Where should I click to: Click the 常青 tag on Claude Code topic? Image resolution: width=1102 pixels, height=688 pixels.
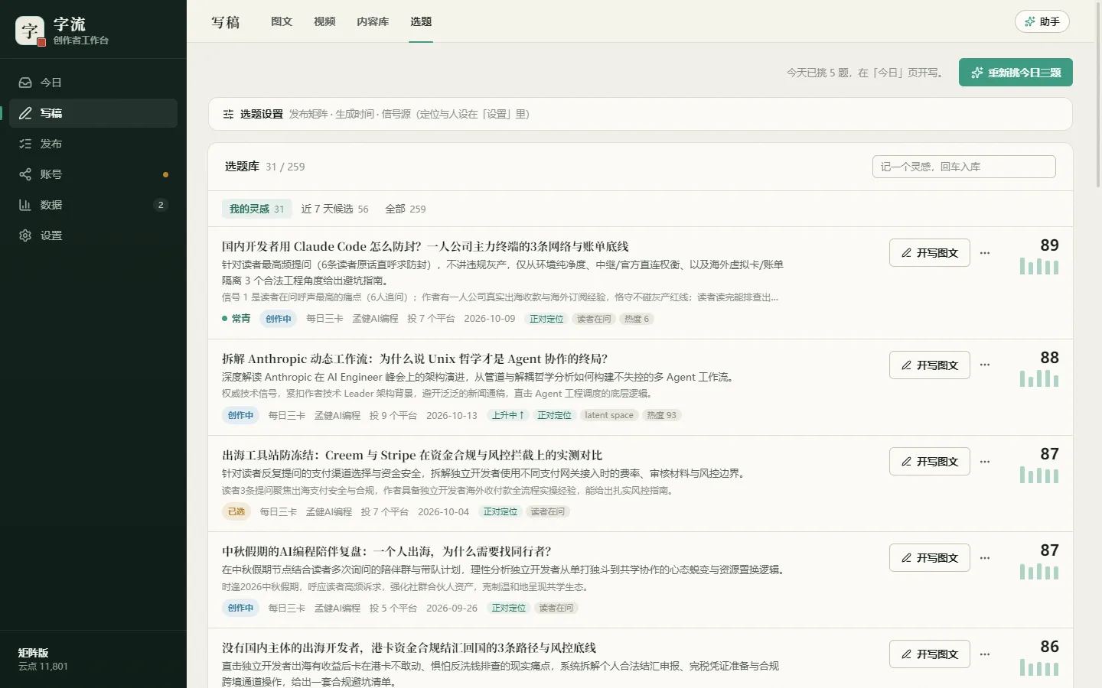click(x=236, y=319)
